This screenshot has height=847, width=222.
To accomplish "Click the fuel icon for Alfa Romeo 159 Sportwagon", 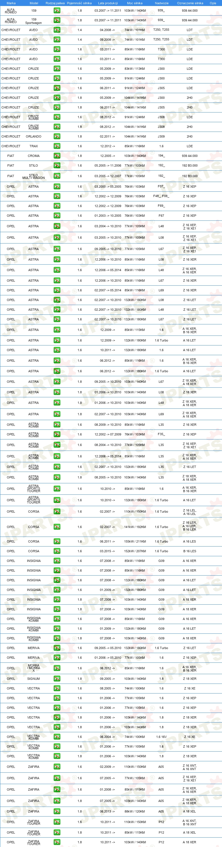I will click(x=57, y=21).
